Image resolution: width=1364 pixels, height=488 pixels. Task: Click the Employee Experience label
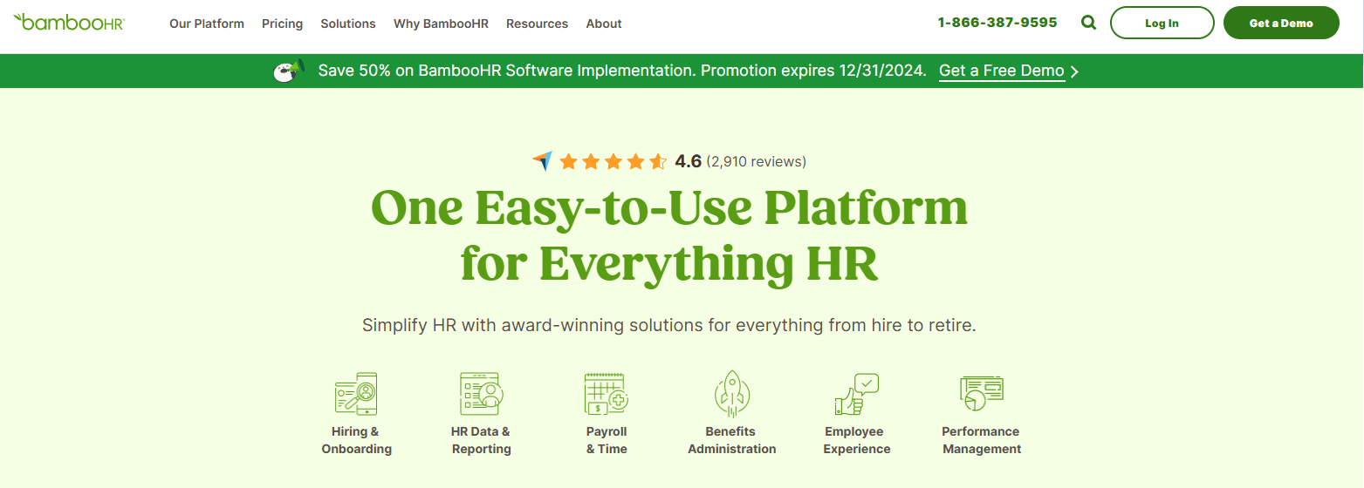pos(857,440)
